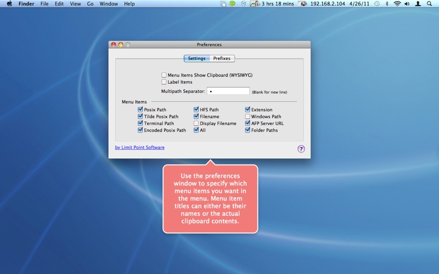Open the volume control in menu bar
This screenshot has width=439, height=274.
tap(407, 4)
